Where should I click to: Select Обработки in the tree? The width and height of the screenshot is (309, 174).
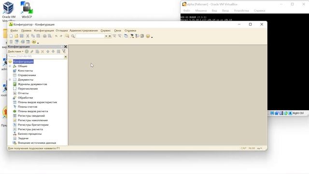point(25,98)
